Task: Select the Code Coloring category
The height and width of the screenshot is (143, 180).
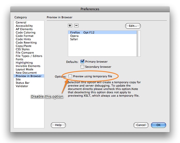Action: pos(26,33)
